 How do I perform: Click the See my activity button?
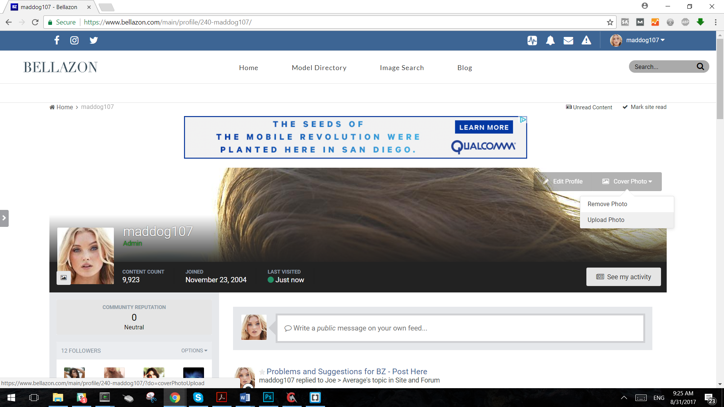[623, 277]
